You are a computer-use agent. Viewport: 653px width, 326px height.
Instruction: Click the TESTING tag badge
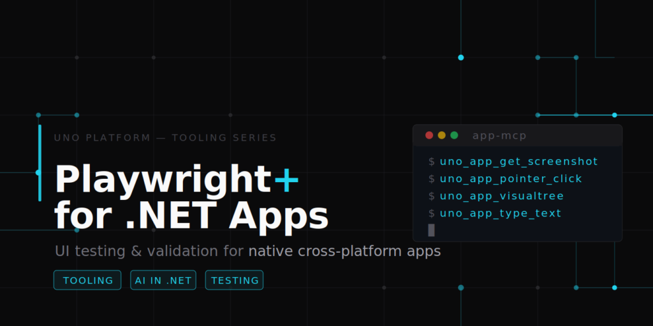click(x=234, y=280)
